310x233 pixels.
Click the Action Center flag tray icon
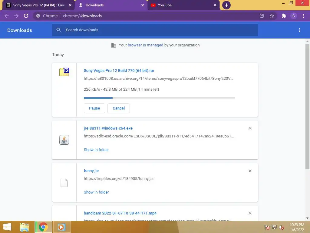tap(267, 227)
